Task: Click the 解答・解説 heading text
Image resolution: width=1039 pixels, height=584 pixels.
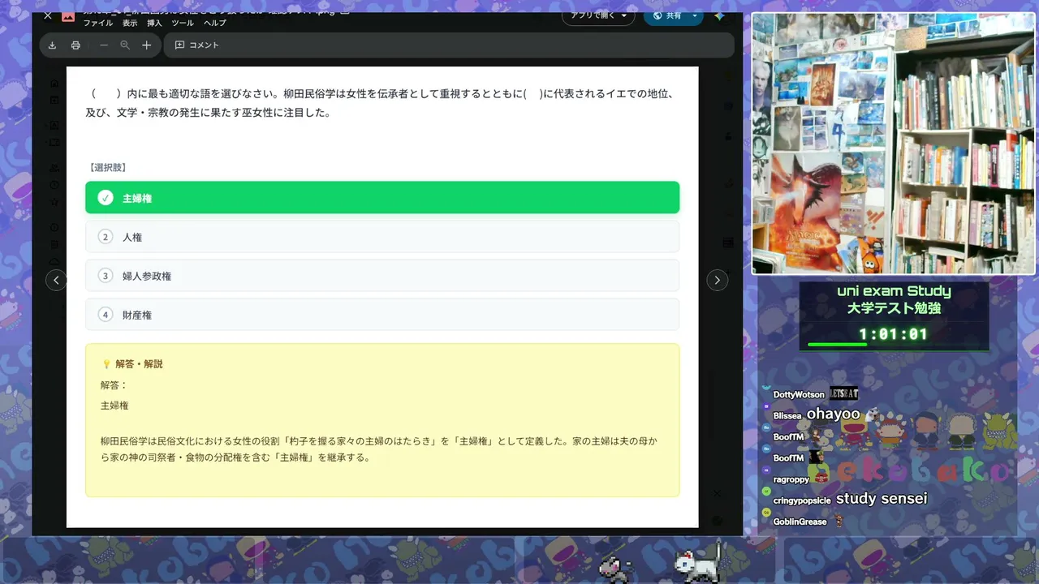Action: (x=139, y=364)
